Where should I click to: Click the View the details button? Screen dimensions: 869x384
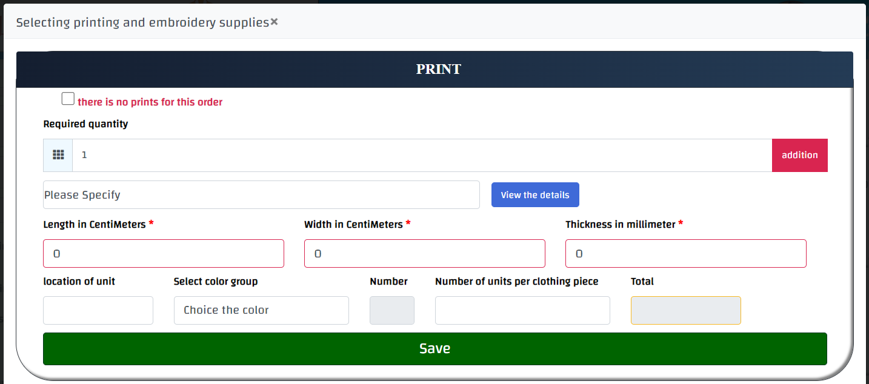534,195
